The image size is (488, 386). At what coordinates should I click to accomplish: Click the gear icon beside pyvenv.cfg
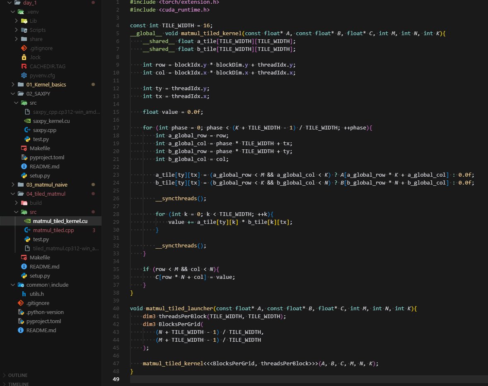24,75
